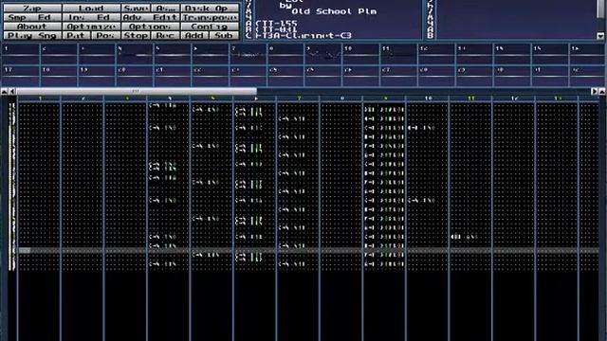Enable record mode with Rec
The width and height of the screenshot is (607, 341).
click(x=166, y=36)
